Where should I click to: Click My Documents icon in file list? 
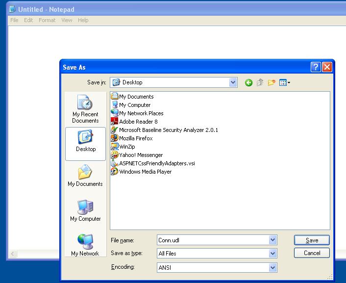click(115, 96)
